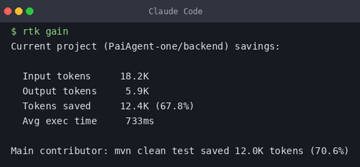Click the 'mvn clean test' command name

pyautogui.click(x=154, y=151)
